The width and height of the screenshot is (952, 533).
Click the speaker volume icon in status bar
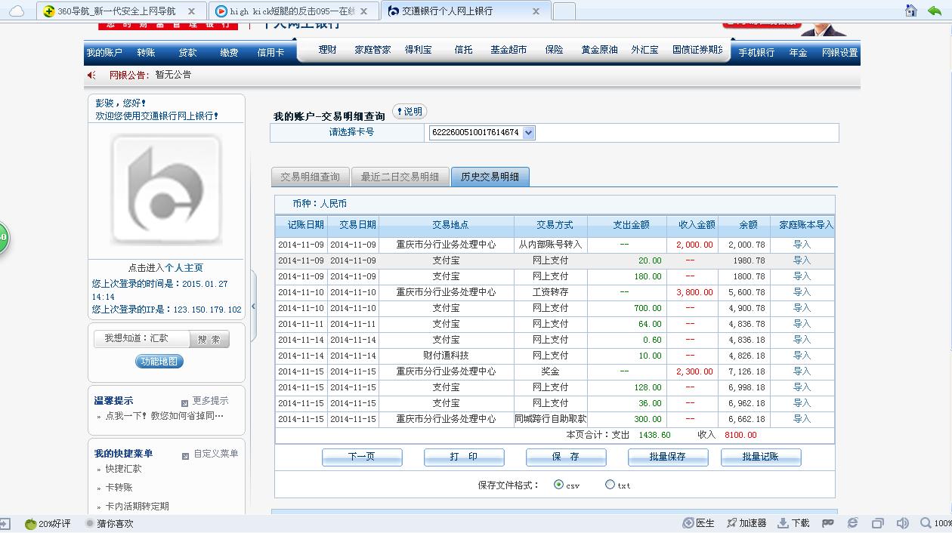pyautogui.click(x=902, y=523)
